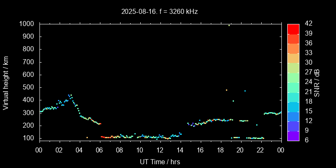Click the 'UT Time / hrs' x-axis label
The height and width of the screenshot is (168, 336).
pyautogui.click(x=160, y=161)
